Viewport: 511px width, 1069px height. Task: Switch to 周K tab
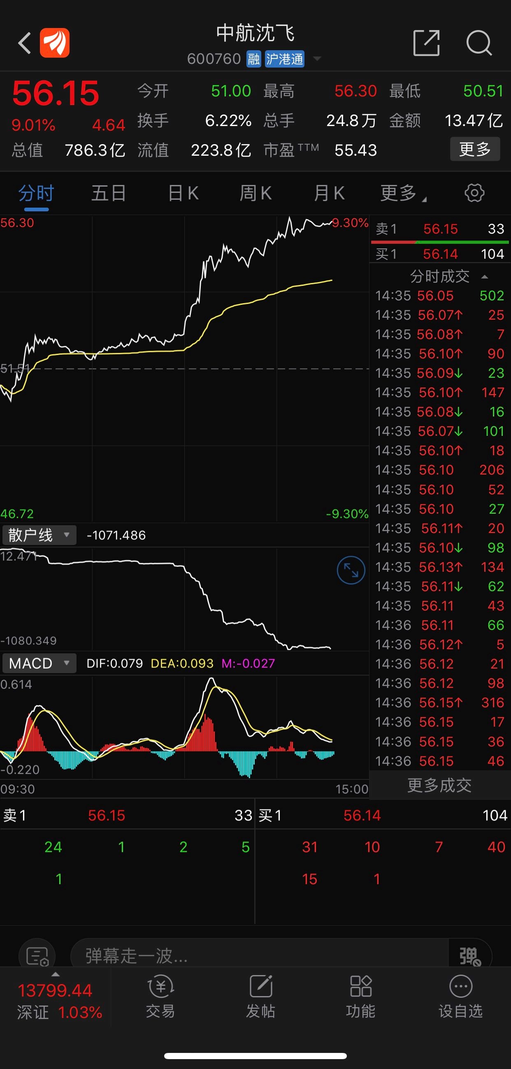[x=255, y=193]
